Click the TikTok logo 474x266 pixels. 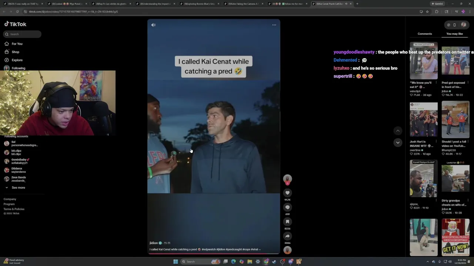15,24
